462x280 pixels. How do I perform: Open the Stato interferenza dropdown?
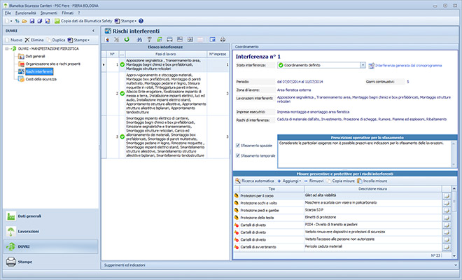(361, 64)
